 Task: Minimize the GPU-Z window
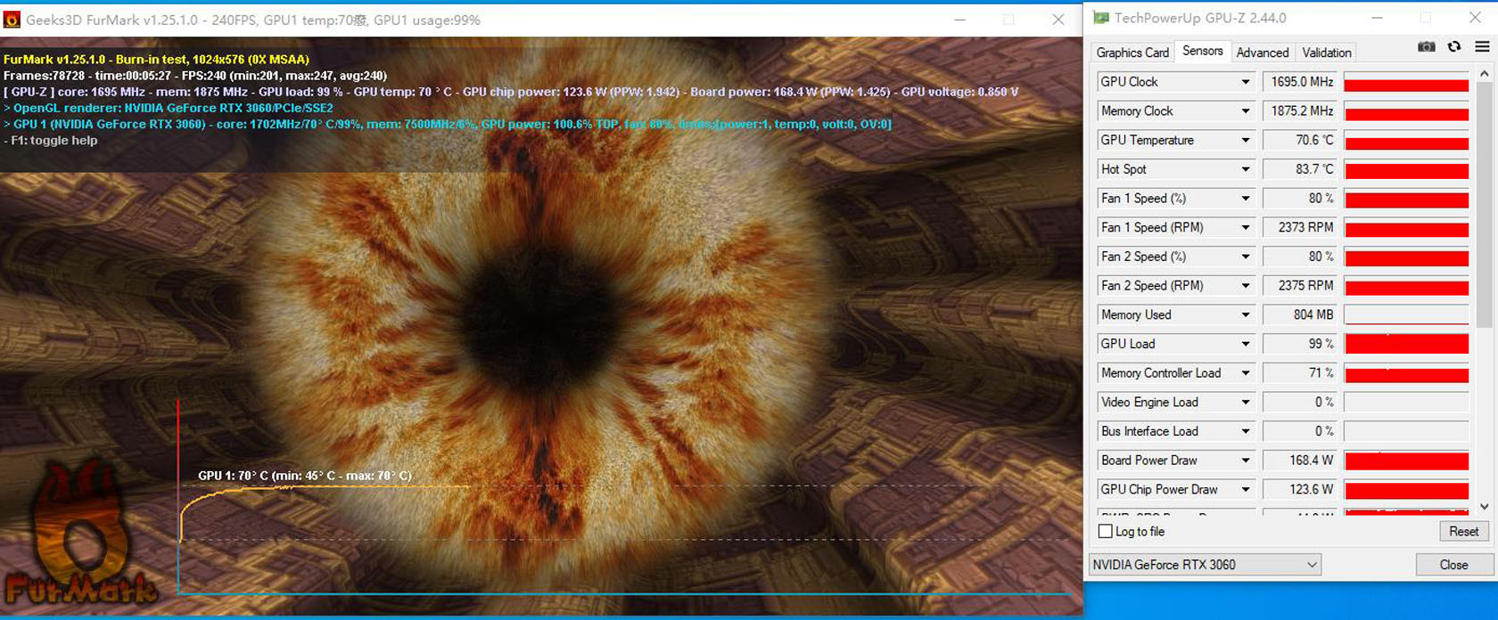(1377, 18)
